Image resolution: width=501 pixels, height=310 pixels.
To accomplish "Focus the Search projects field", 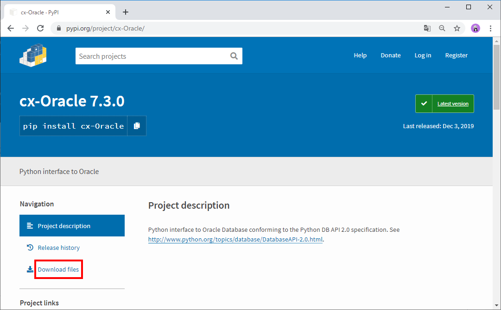I will pos(159,56).
